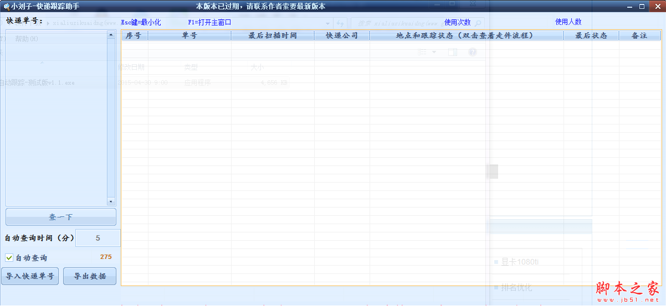
Task: Click the 快递公司 column header
Action: [342, 35]
